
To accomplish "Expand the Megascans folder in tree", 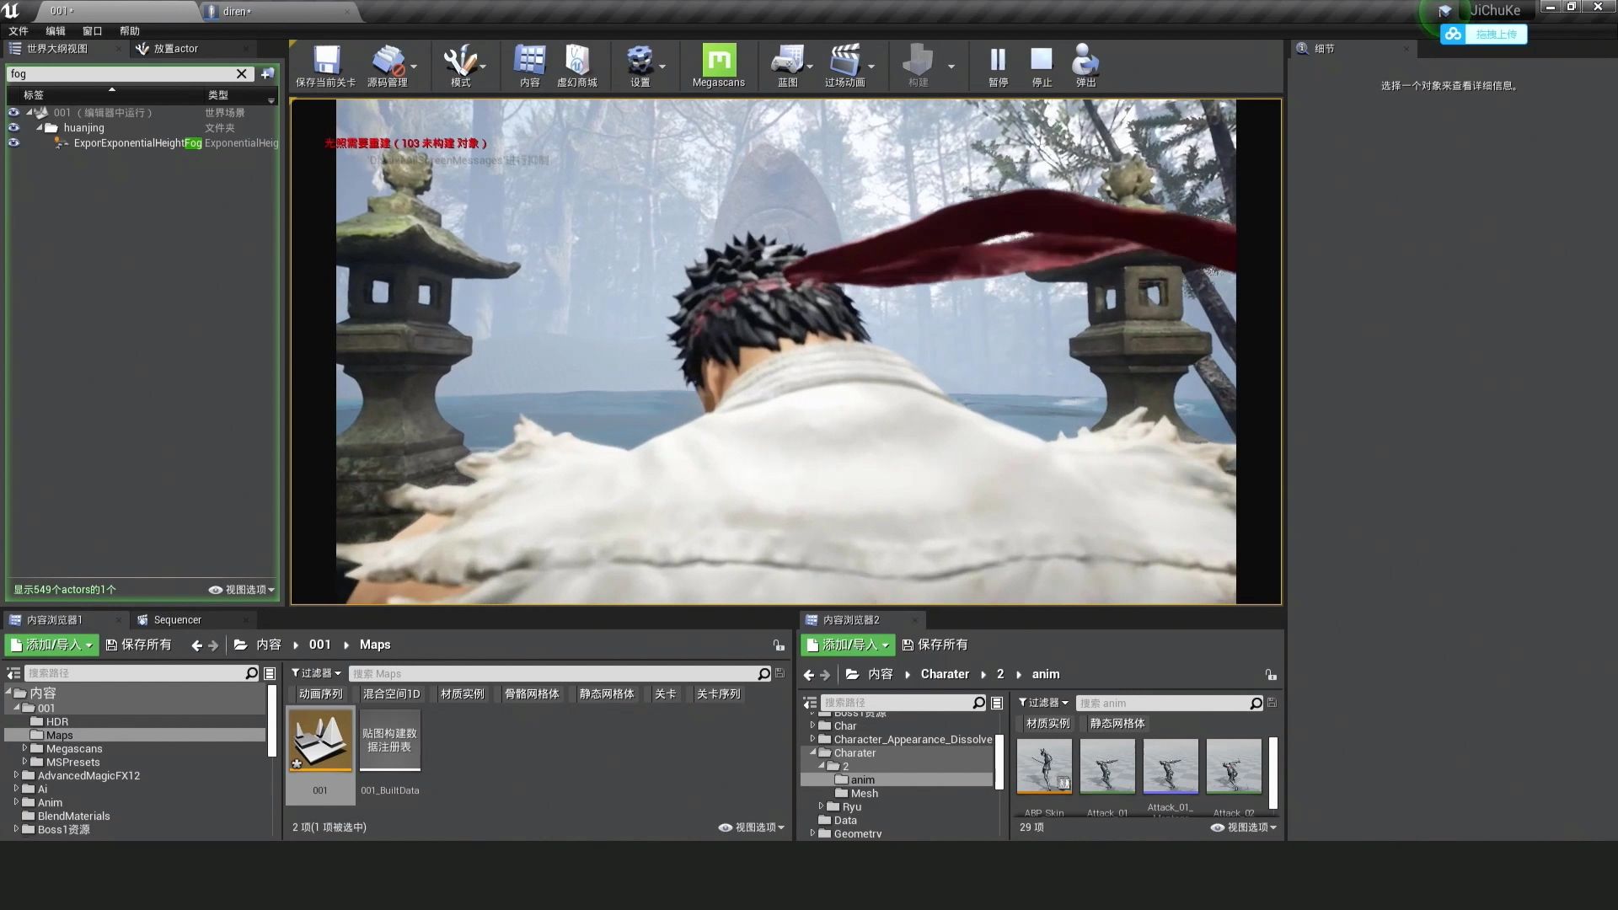I will pos(25,748).
